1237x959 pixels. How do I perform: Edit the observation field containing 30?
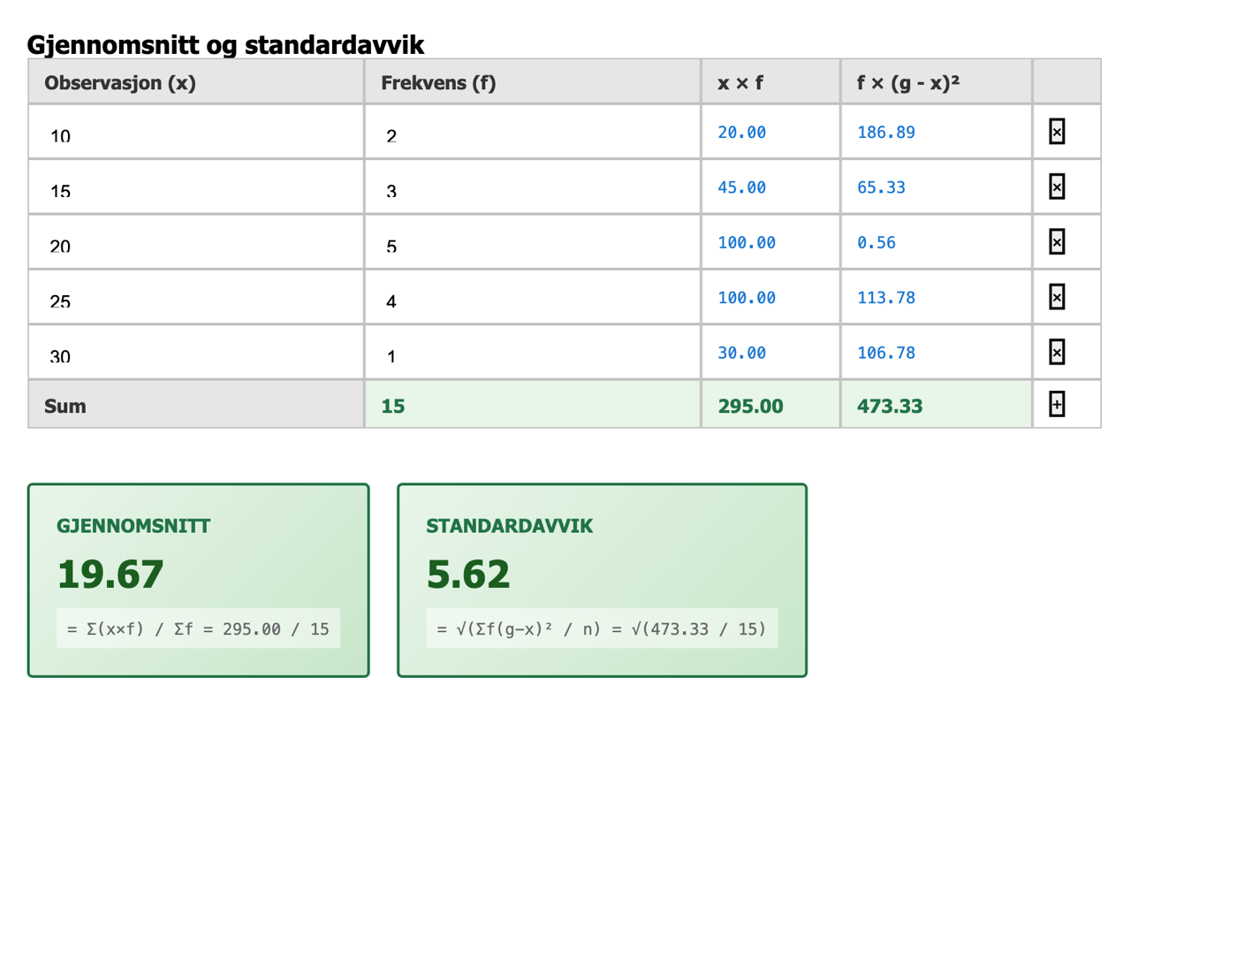[196, 352]
